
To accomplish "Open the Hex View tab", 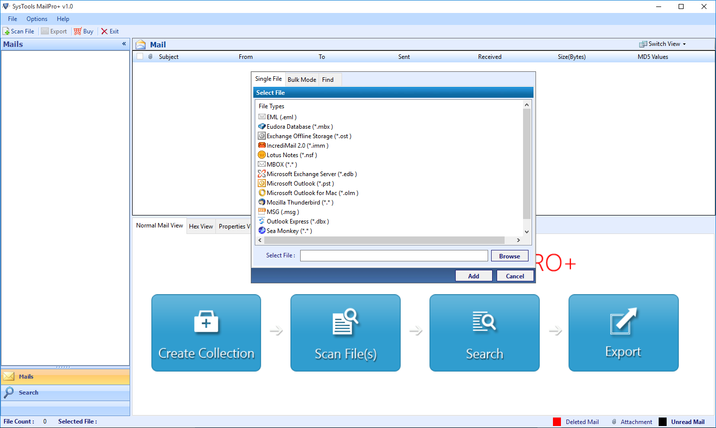I will (x=201, y=226).
